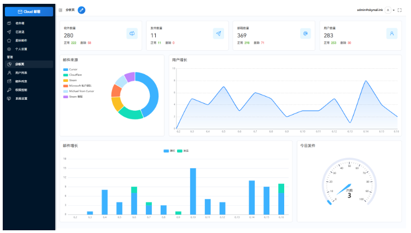Click the 邮件来源 panel title

point(71,60)
